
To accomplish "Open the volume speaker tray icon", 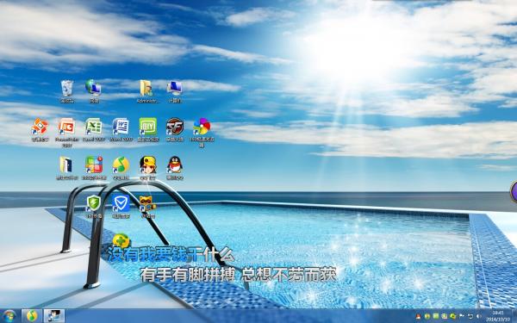I will pos(479,316).
